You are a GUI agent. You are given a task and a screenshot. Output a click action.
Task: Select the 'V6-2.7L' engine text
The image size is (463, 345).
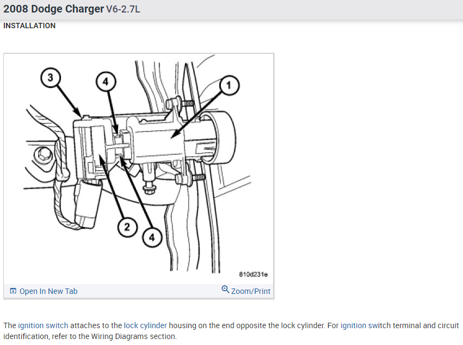[x=123, y=9]
